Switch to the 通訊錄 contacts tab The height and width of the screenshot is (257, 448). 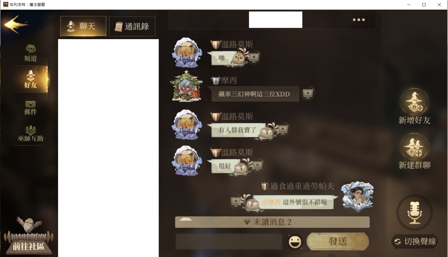(x=132, y=26)
